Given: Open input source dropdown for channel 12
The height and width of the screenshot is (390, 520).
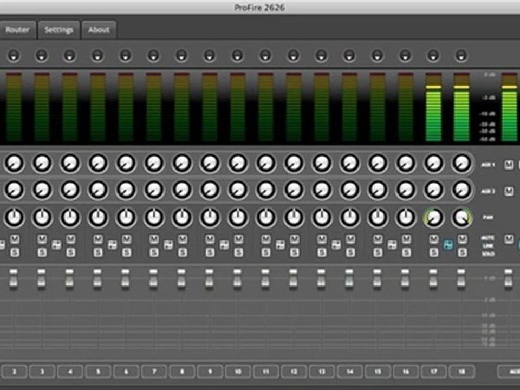Looking at the screenshot, I should point(293,55).
